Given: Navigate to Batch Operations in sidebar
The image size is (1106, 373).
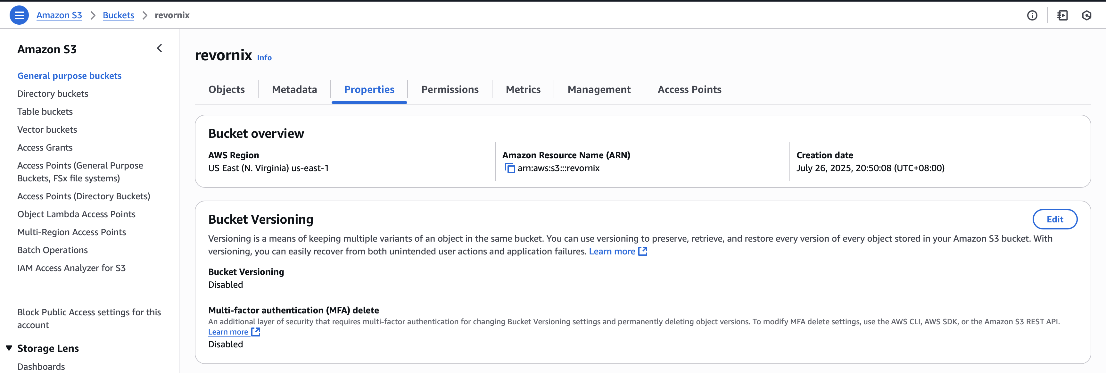Looking at the screenshot, I should [52, 250].
